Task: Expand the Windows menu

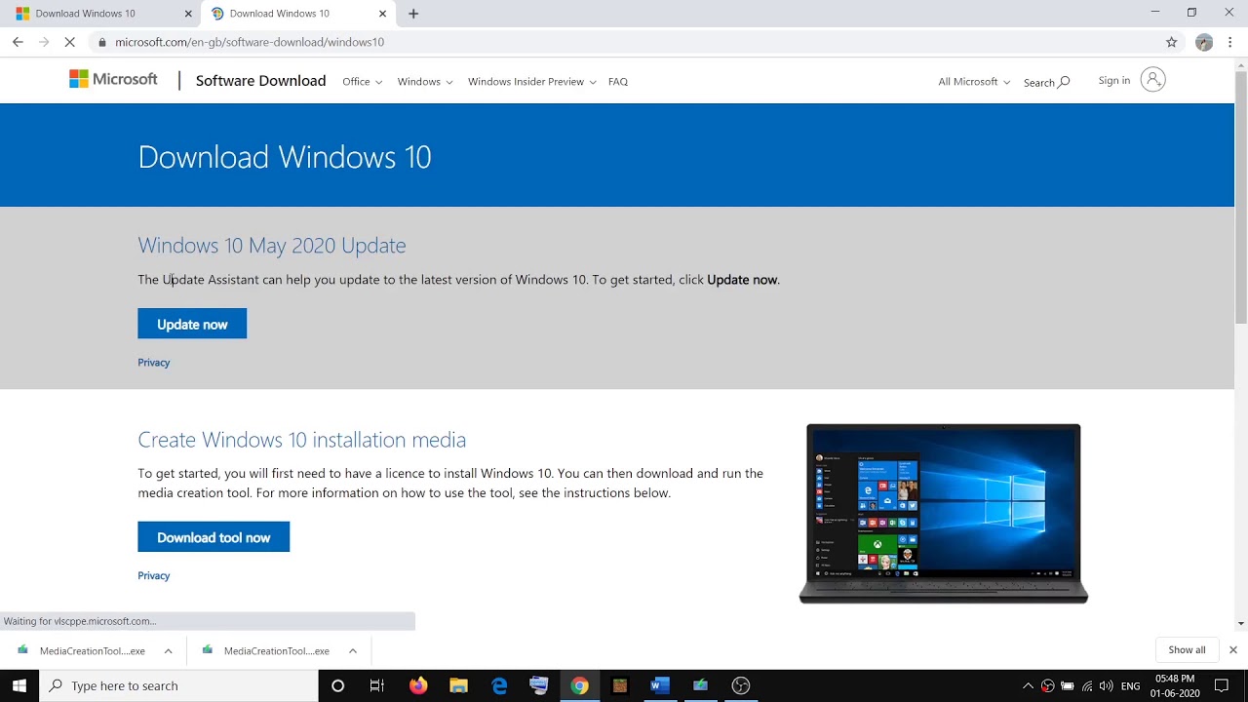Action: 425,82
